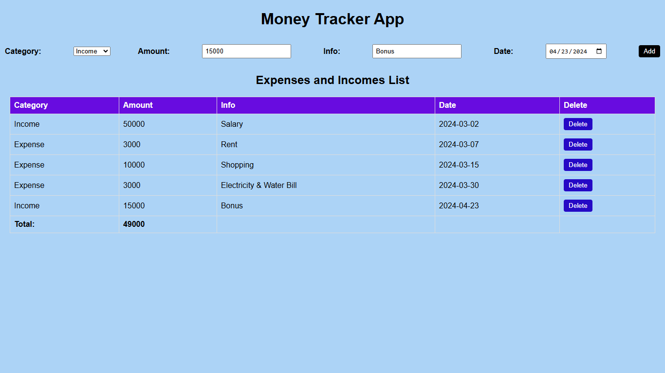Click the Total: label cell
This screenshot has width=665, height=373.
[64, 224]
